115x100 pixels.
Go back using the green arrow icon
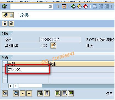tap(74, 7)
